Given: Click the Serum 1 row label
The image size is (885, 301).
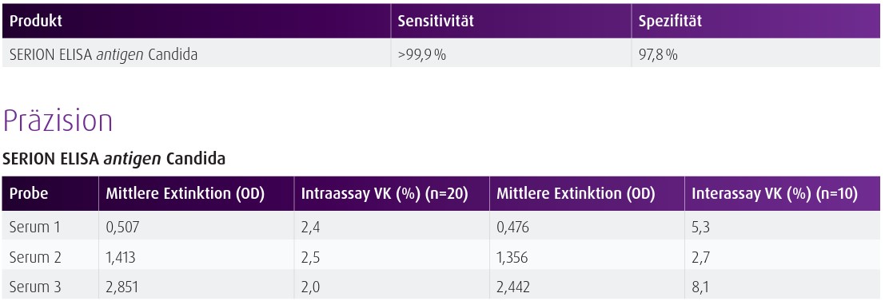Looking at the screenshot, I should (x=35, y=228).
